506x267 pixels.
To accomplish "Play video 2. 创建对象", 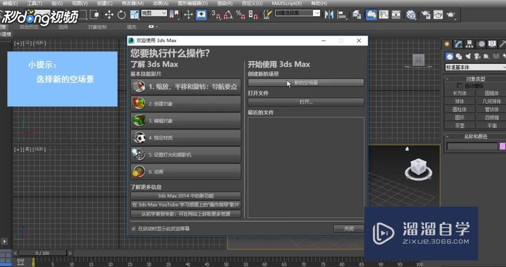I will [185, 104].
